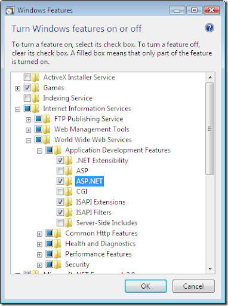Uncheck the ISAPI Extensions checkbox

(x=60, y=201)
